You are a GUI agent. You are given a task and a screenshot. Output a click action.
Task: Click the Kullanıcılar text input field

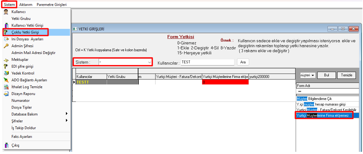coord(207,62)
